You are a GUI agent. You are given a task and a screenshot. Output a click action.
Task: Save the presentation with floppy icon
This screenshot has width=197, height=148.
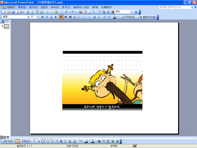pyautogui.click(x=13, y=12)
